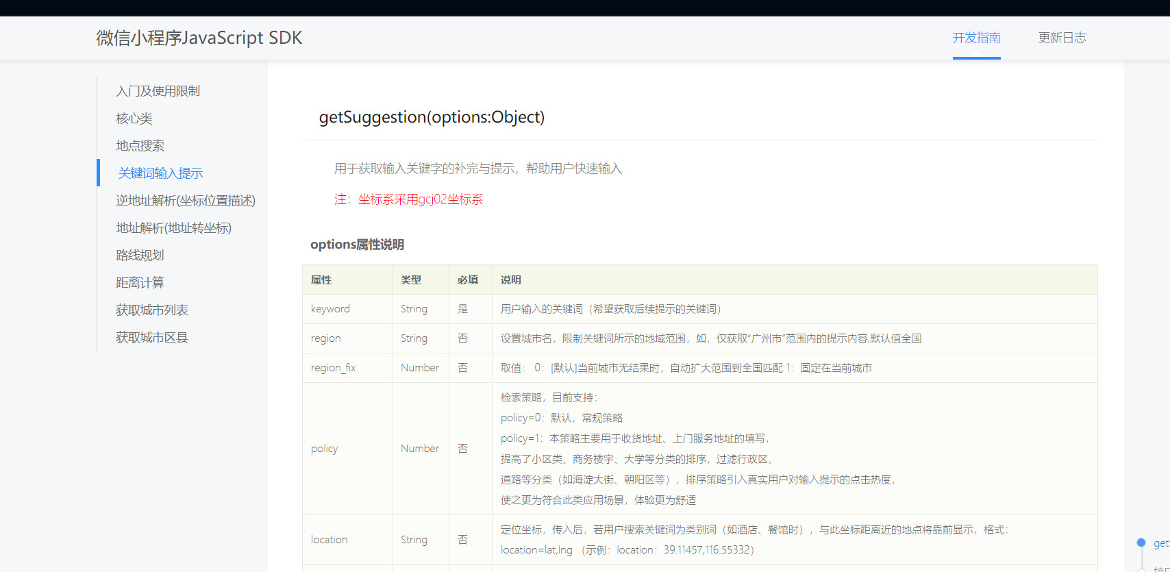Click the region_fix value description

(x=686, y=368)
